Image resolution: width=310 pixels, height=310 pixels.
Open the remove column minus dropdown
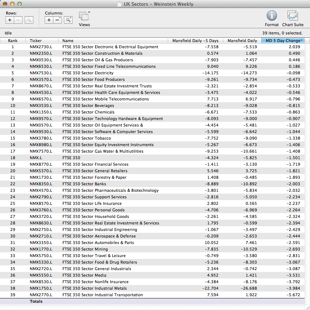58,20
